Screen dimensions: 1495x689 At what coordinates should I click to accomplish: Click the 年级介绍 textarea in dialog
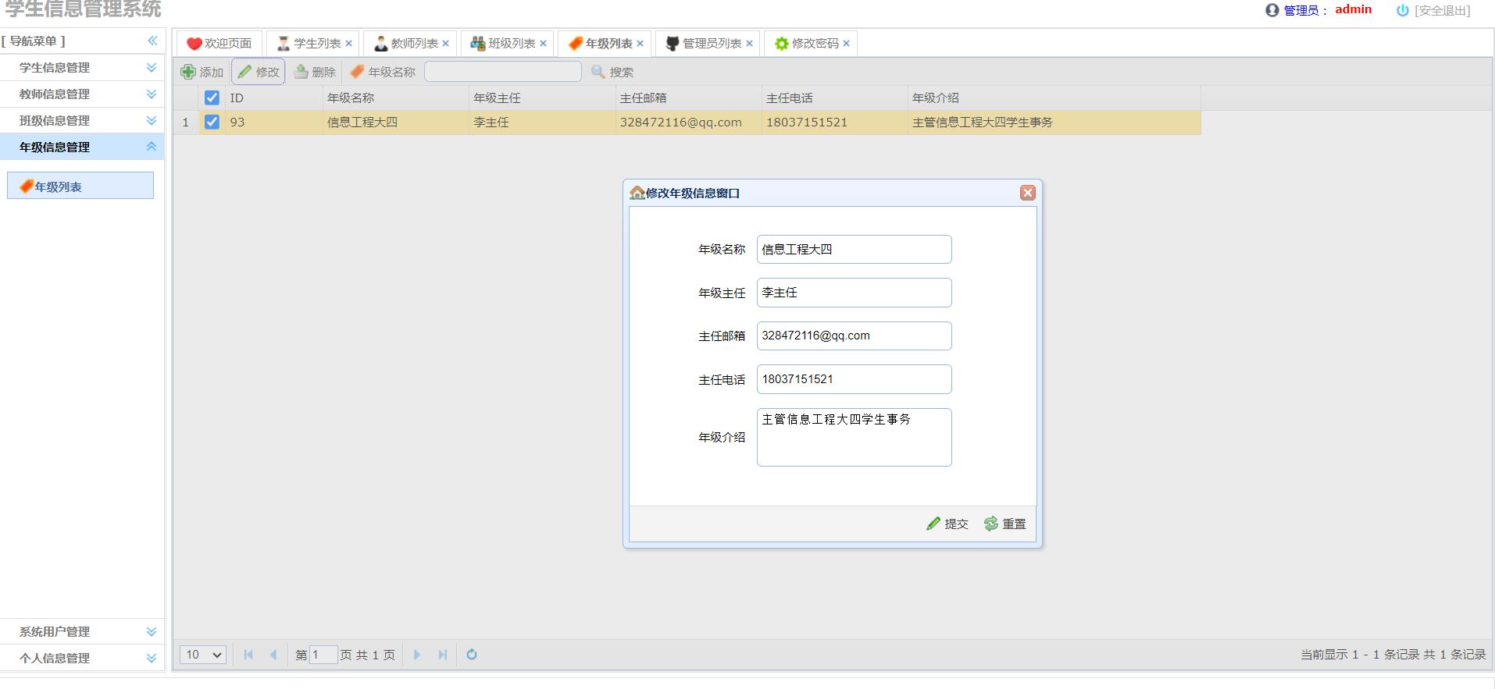click(x=855, y=437)
